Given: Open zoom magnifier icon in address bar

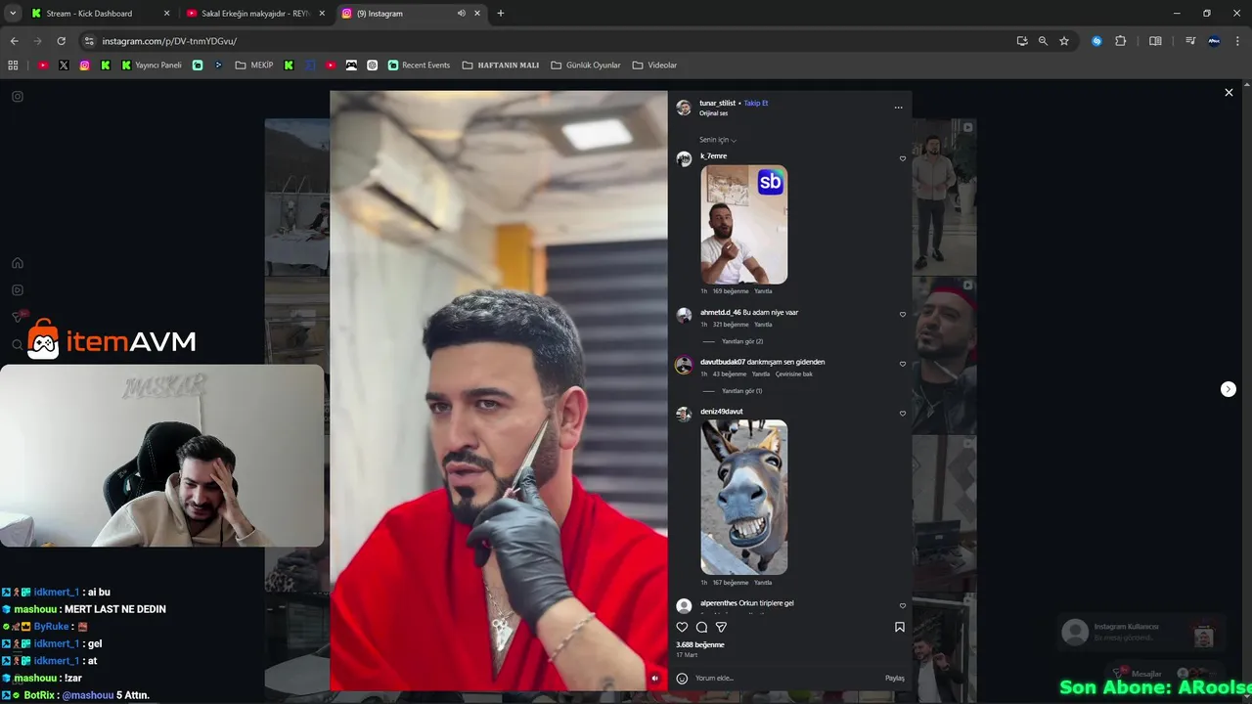Looking at the screenshot, I should [1043, 41].
